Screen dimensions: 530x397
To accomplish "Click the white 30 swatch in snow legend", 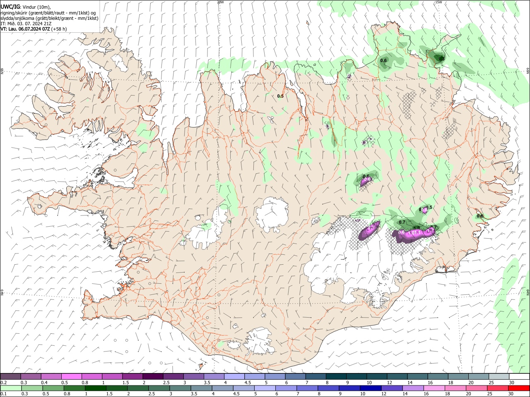I will tap(519, 377).
